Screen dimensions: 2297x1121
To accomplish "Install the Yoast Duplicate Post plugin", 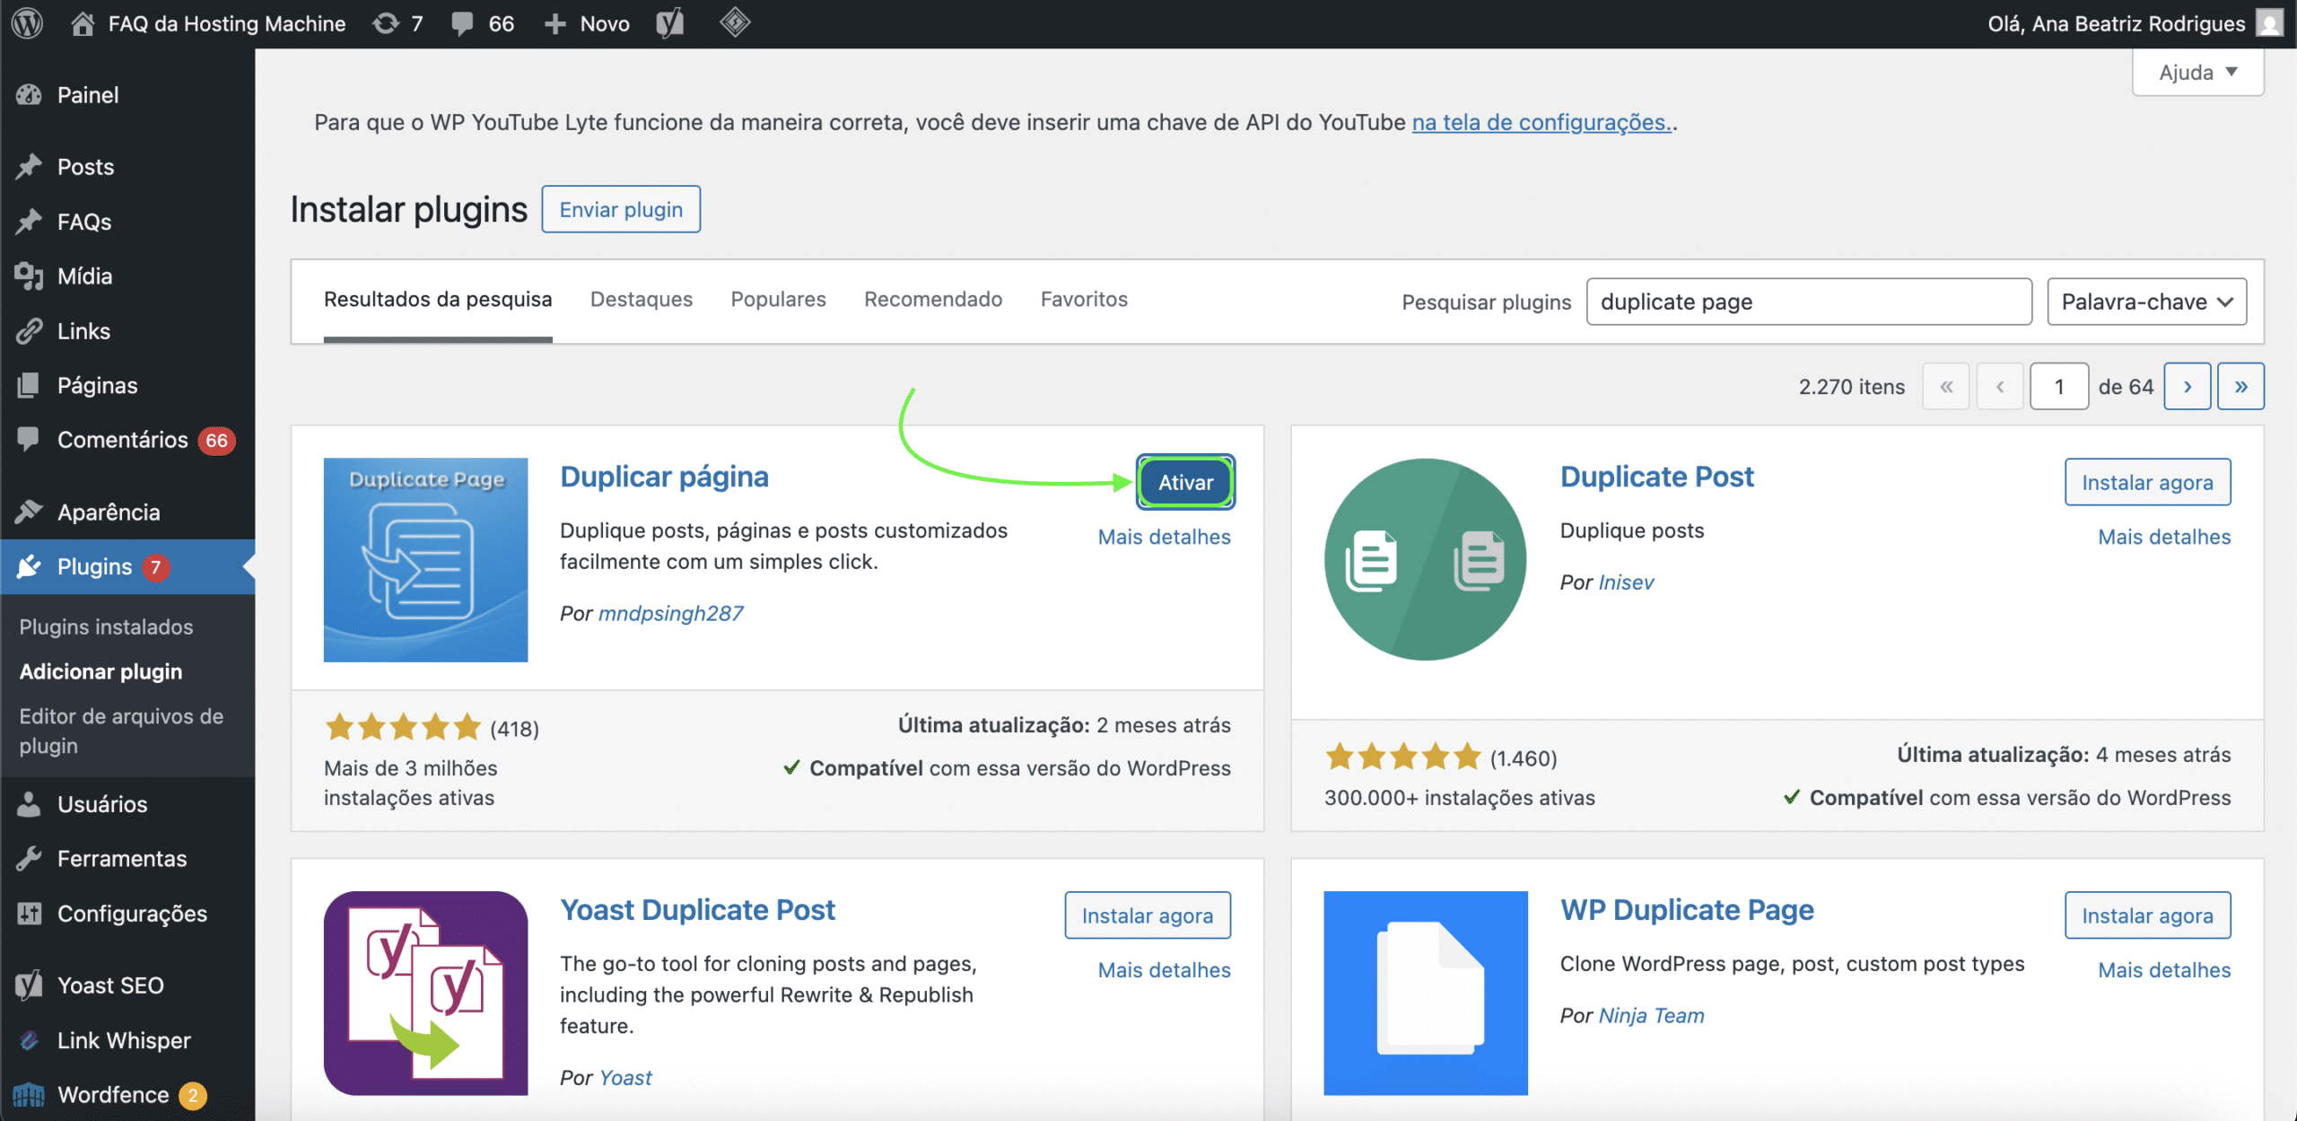I will (x=1148, y=916).
